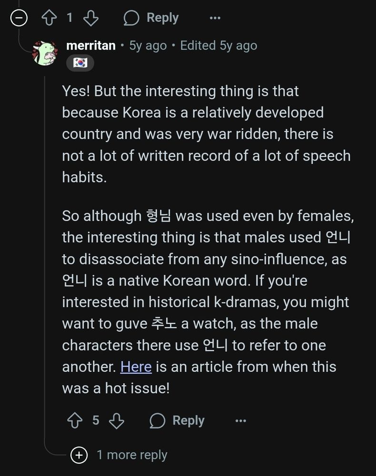Collapse the top comment thread

tap(18, 17)
